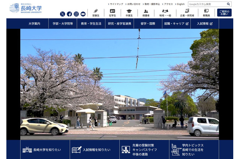Select the 受験生 pencil icon
This screenshot has height=159, width=240.
[x=96, y=11]
